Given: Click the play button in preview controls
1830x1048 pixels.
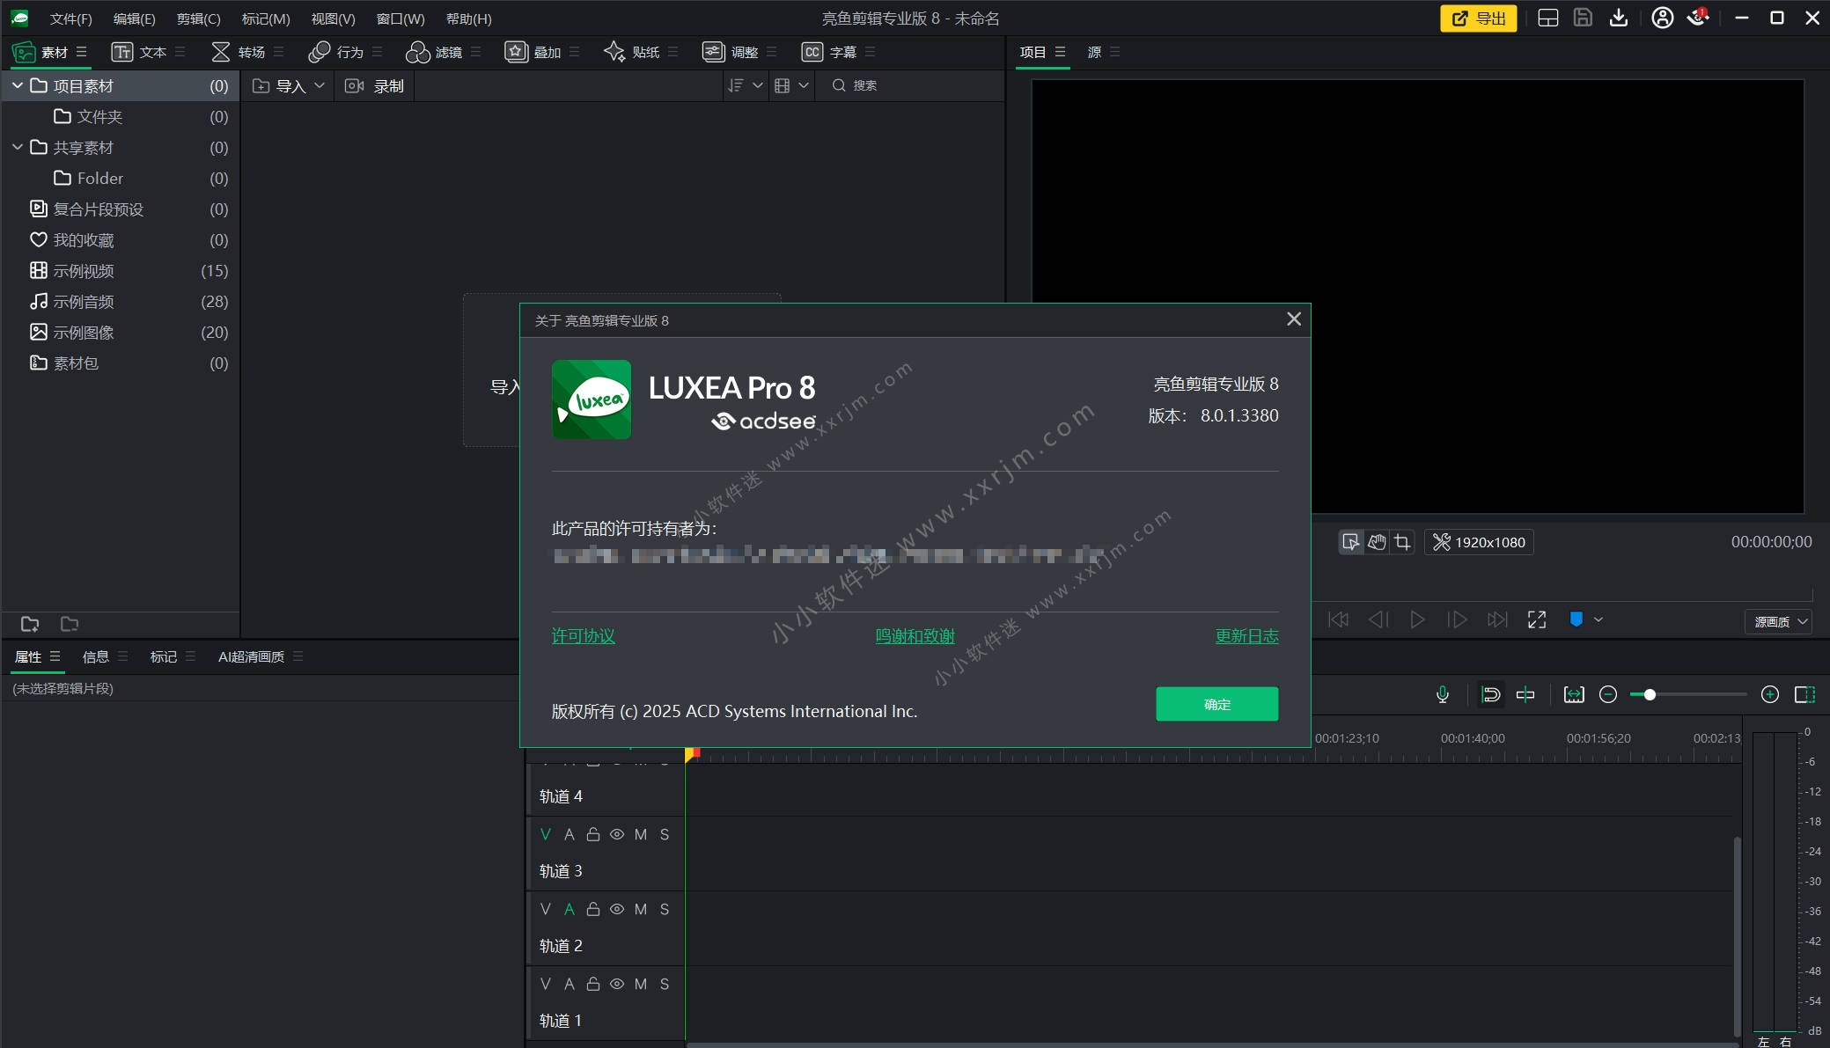Looking at the screenshot, I should pyautogui.click(x=1417, y=619).
